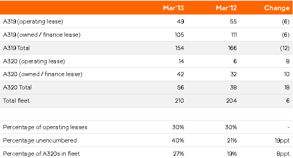Screen dimensions: 293x158
Task: Select the A319 (operating lease) row label
Action: click(33, 22)
